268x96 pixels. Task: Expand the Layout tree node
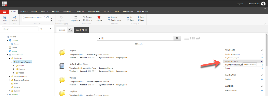coord(7,51)
